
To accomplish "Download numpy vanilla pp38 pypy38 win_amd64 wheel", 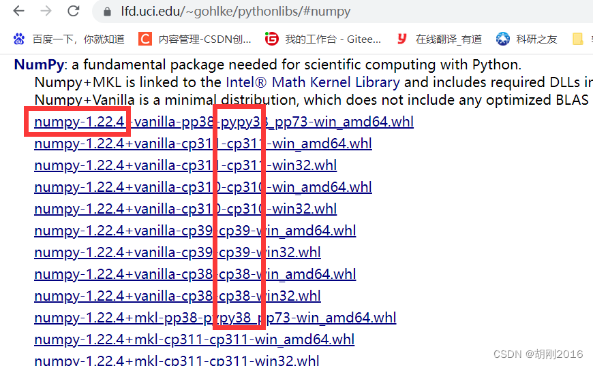I will (x=224, y=122).
